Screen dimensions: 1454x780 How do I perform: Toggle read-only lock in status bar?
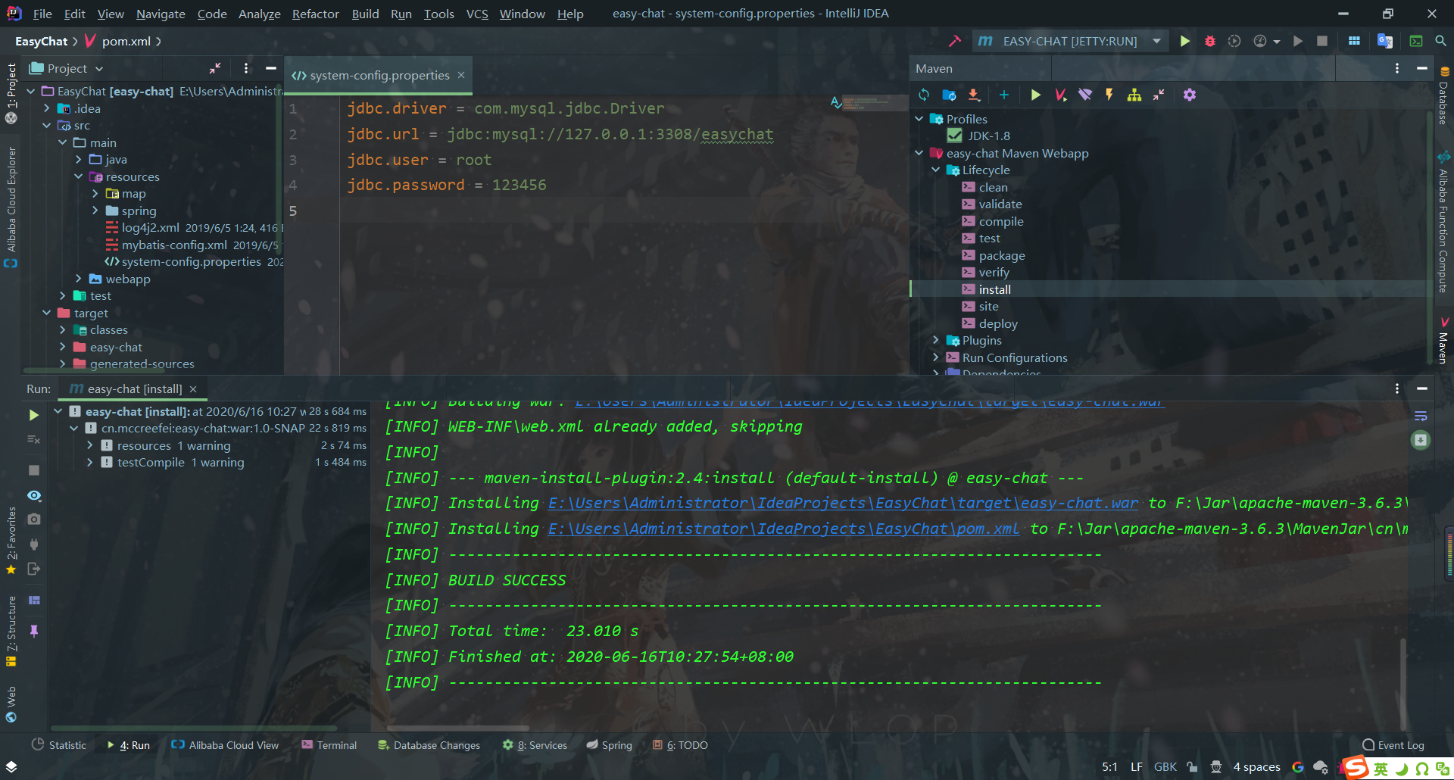coord(1192,766)
